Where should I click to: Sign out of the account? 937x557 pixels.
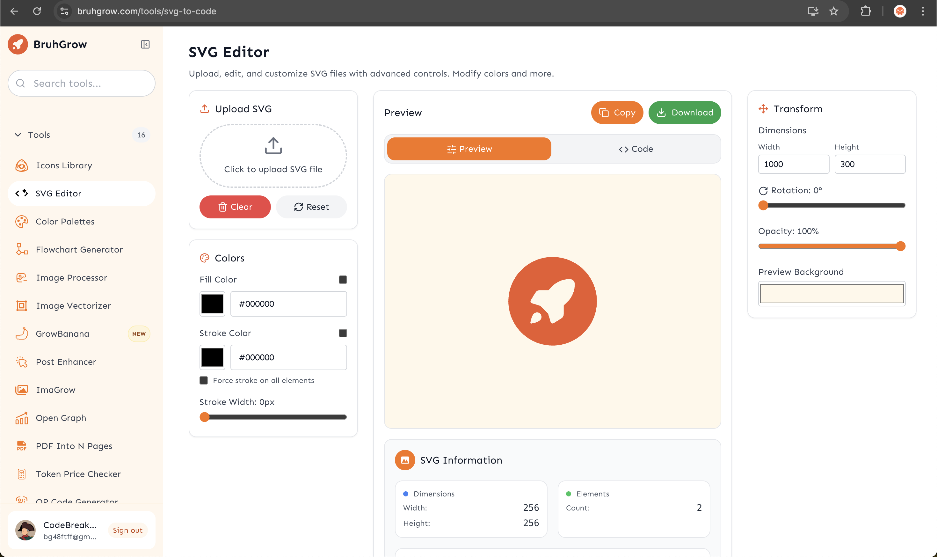click(x=127, y=530)
